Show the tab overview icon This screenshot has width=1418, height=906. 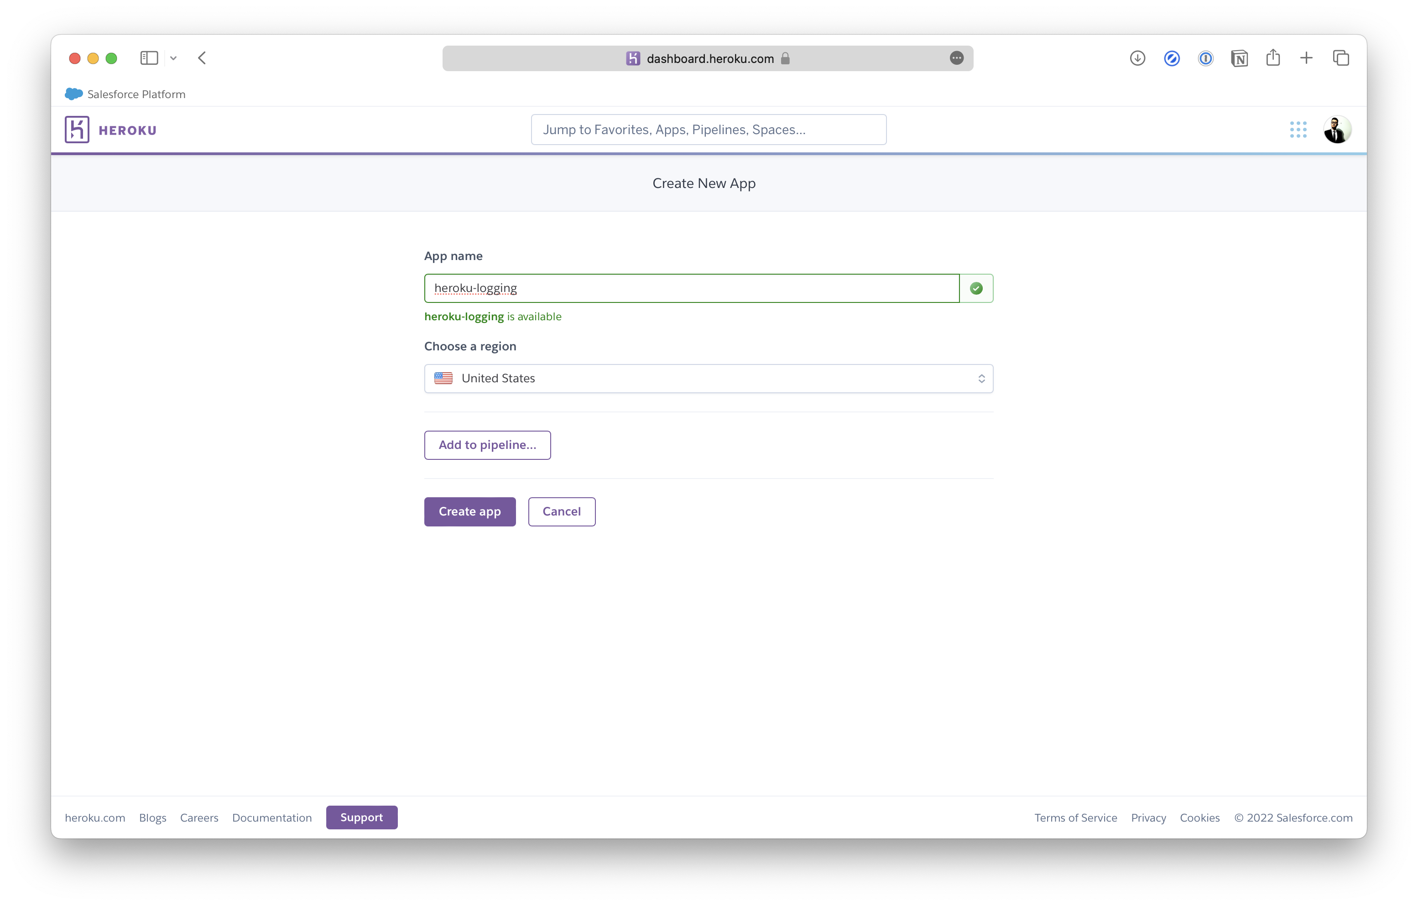pyautogui.click(x=1341, y=58)
